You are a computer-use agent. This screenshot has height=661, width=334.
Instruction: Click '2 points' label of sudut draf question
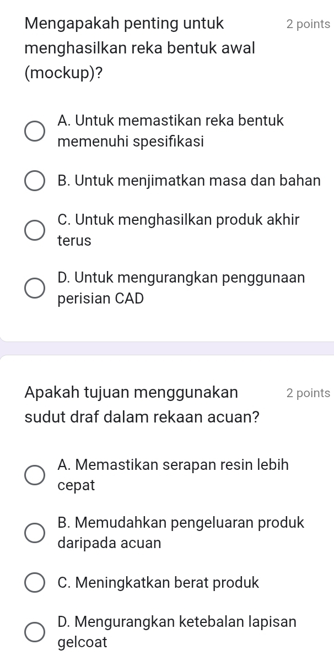click(308, 393)
